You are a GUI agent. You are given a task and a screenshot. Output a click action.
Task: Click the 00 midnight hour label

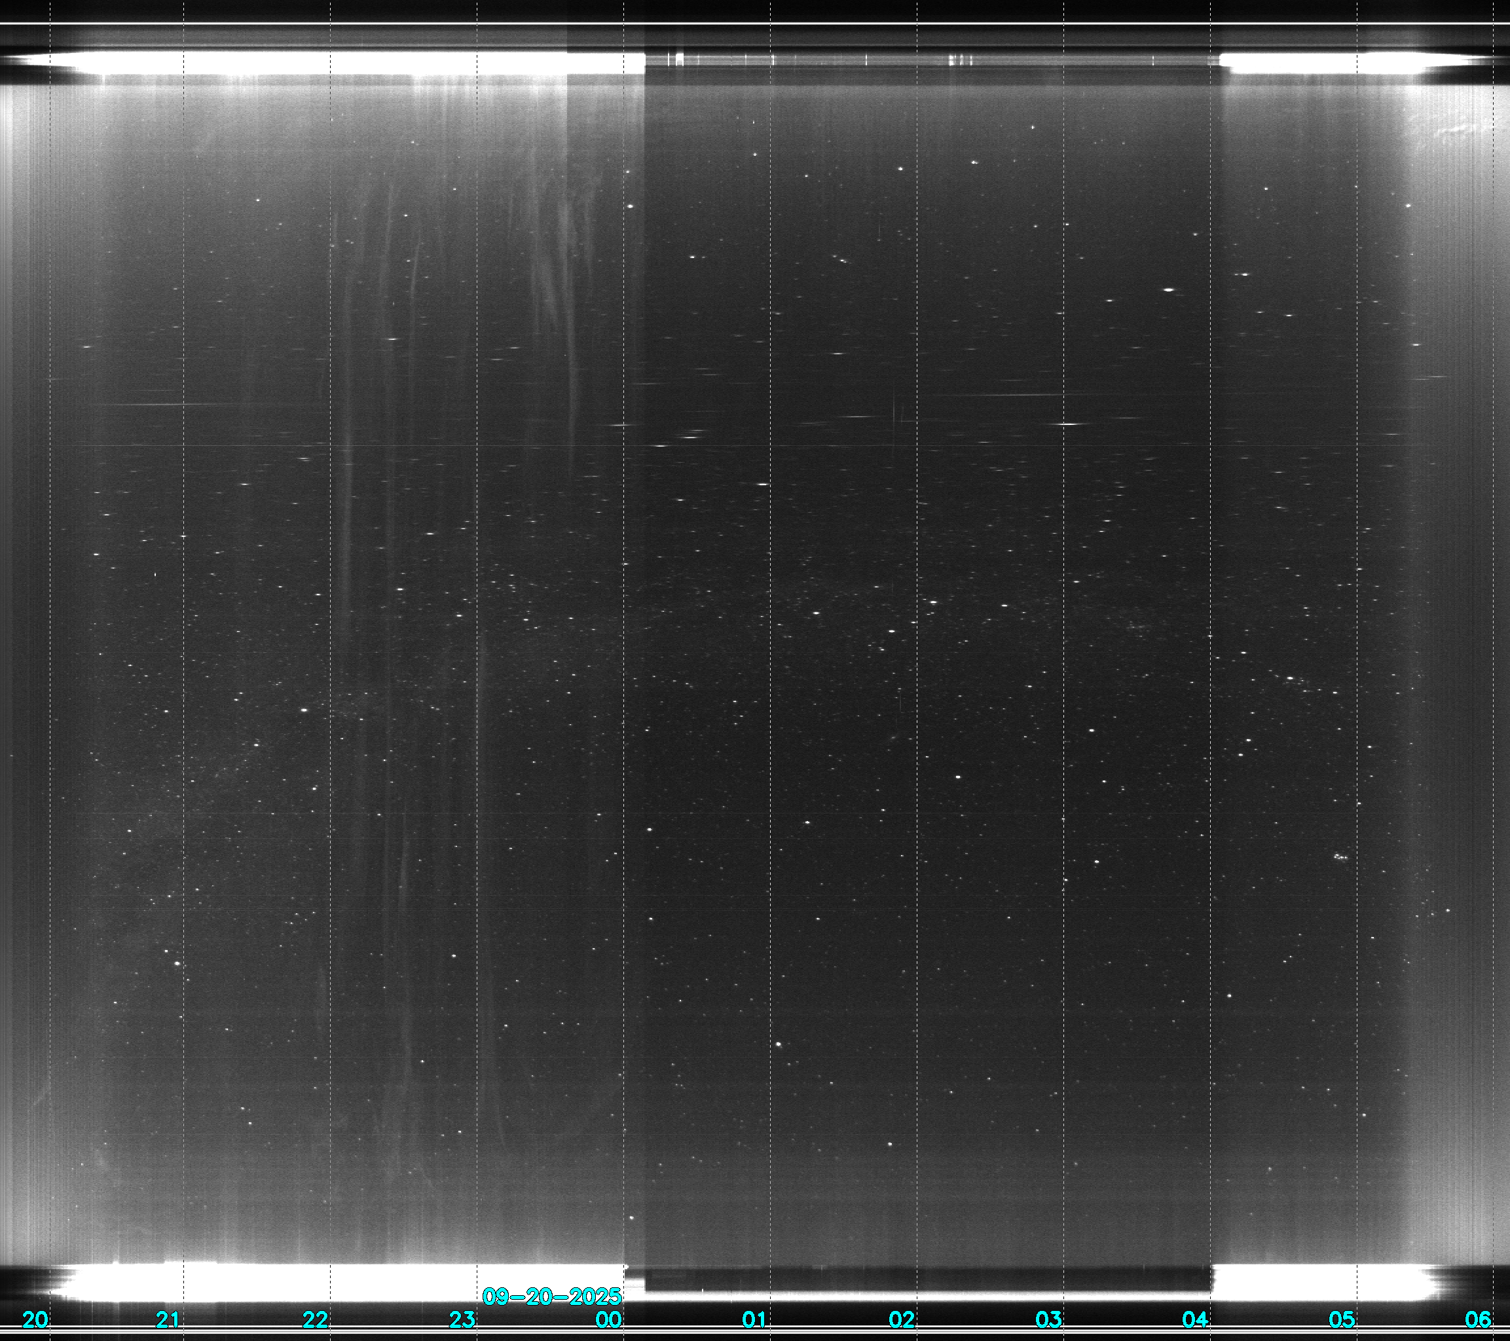609,1319
